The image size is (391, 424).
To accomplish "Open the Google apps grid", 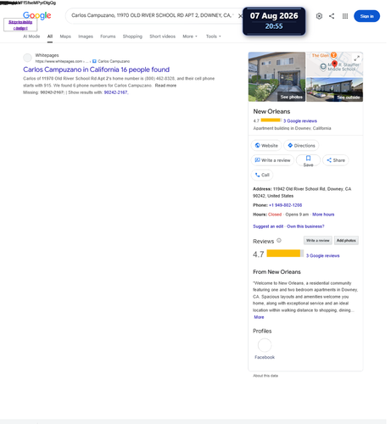I will click(345, 16).
